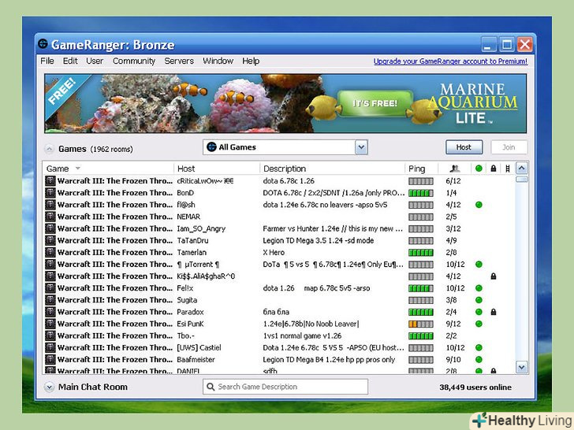
Task: Open the Community menu
Action: click(134, 61)
